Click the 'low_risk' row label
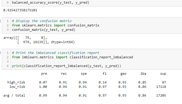This screenshot has height=104, width=182. (17, 87)
